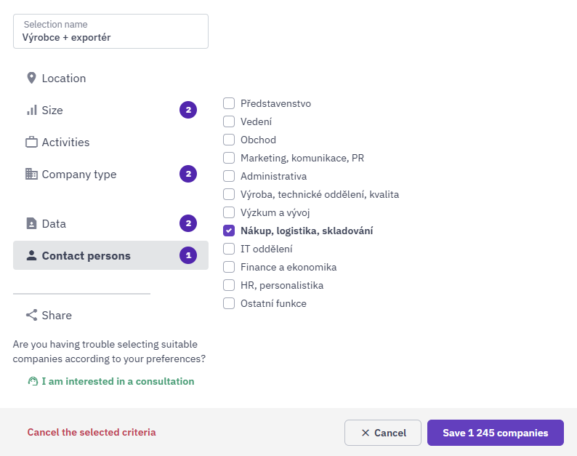Click the Data document icon
Screen dimensions: 577x456
tap(32, 223)
